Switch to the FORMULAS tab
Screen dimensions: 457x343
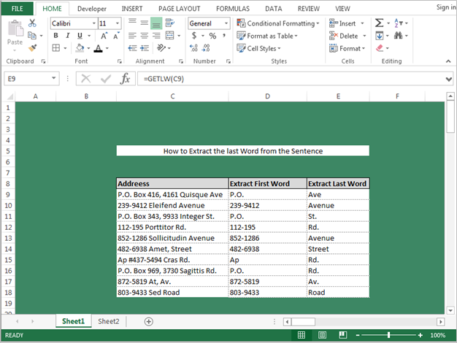(x=233, y=9)
